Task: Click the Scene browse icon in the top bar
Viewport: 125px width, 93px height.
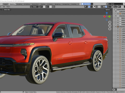Action: pos(108,4)
